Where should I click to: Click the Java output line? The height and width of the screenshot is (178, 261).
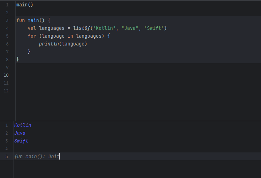click(20, 133)
